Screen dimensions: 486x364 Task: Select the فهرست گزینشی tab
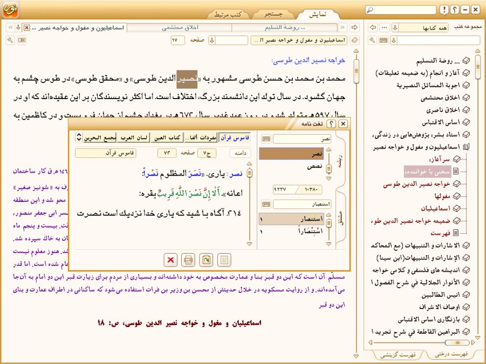[x=398, y=355]
